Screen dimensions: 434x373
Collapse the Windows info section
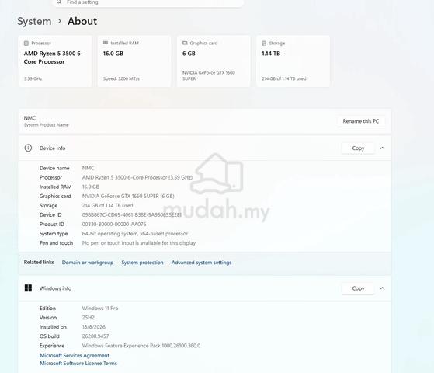pyautogui.click(x=382, y=288)
